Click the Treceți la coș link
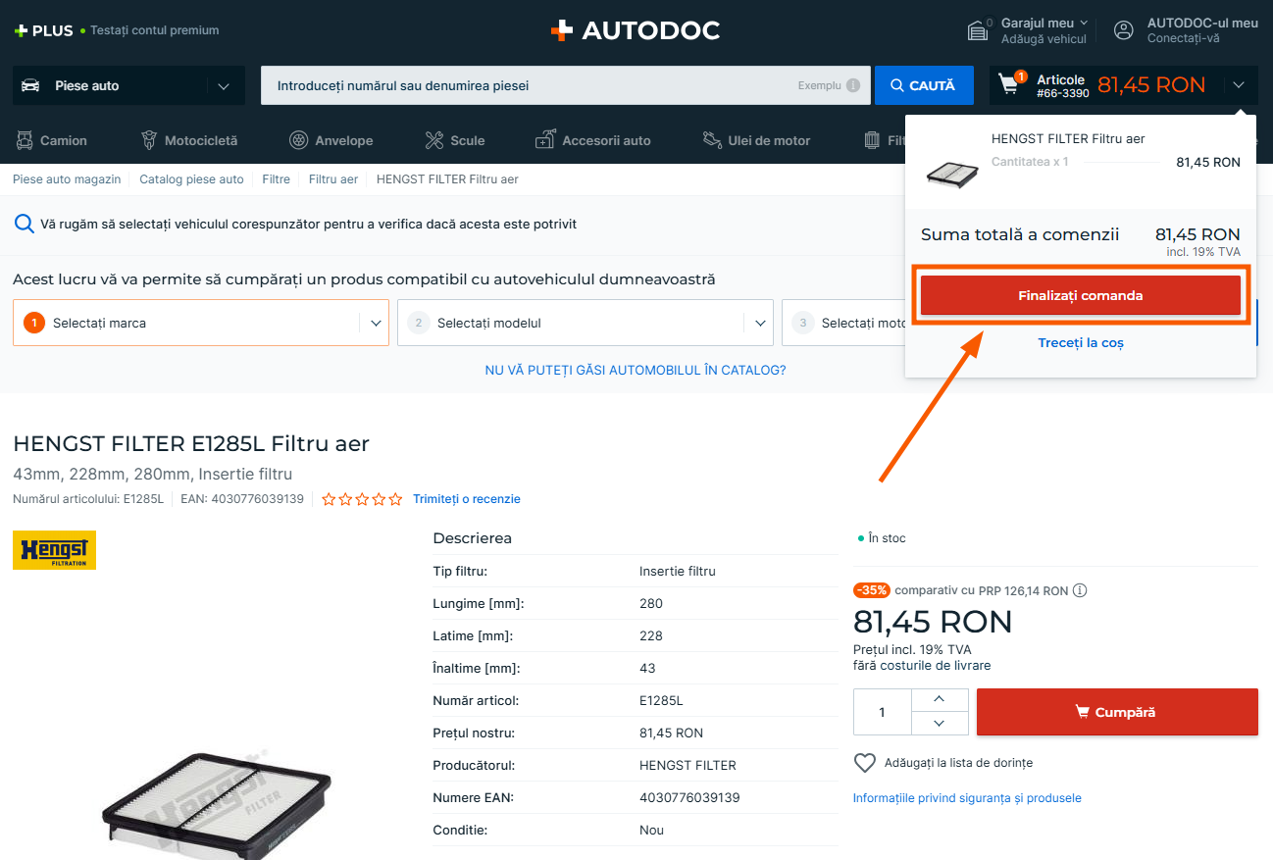 coord(1080,343)
